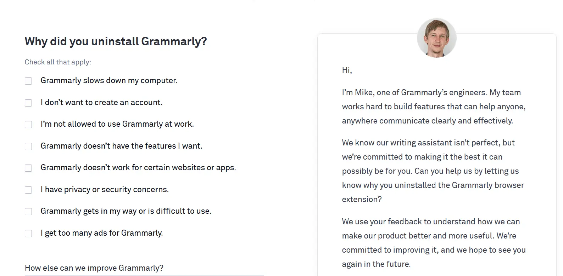
Task: Click the paragraph starting 'We use your feedback'
Action: 434,243
